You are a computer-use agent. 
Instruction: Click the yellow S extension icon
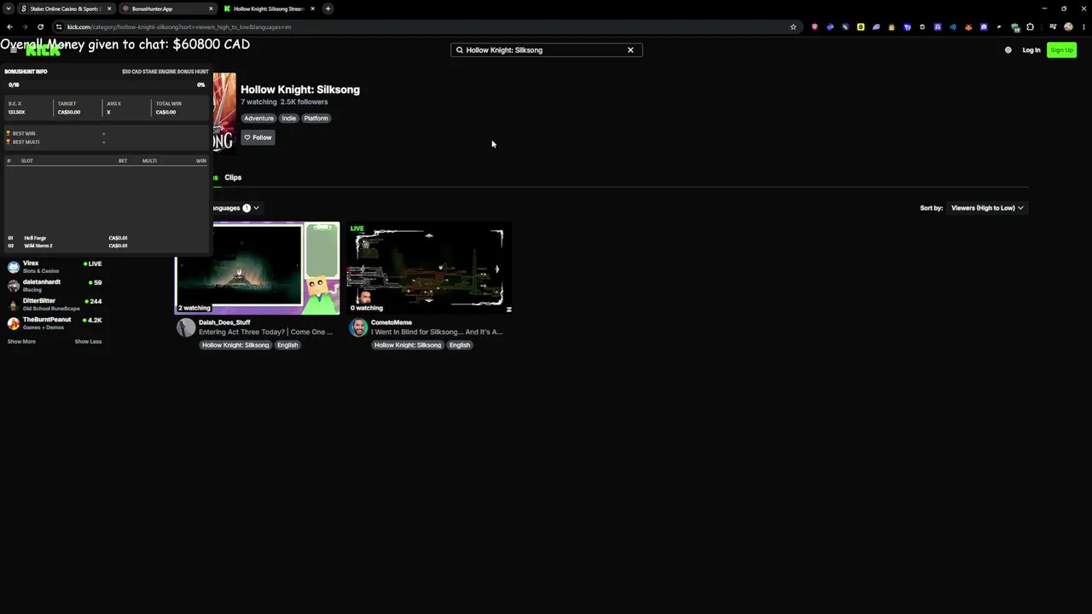(x=861, y=26)
